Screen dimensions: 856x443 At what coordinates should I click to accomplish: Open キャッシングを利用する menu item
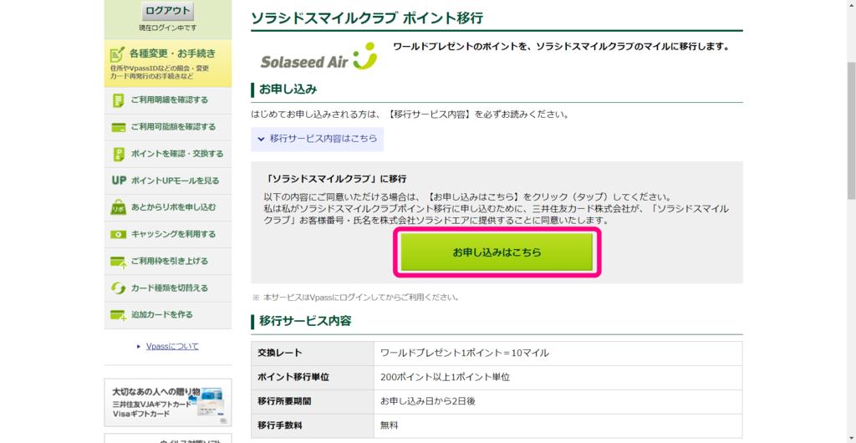(167, 235)
